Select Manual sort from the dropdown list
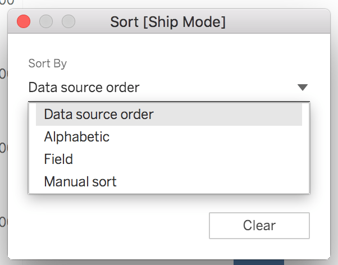338x265 pixels. click(80, 182)
